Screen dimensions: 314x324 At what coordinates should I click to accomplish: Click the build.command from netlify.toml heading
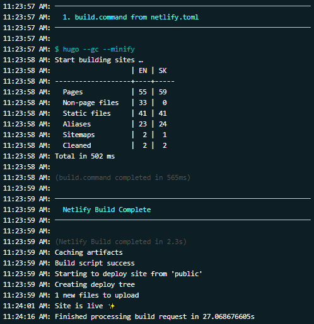click(131, 17)
